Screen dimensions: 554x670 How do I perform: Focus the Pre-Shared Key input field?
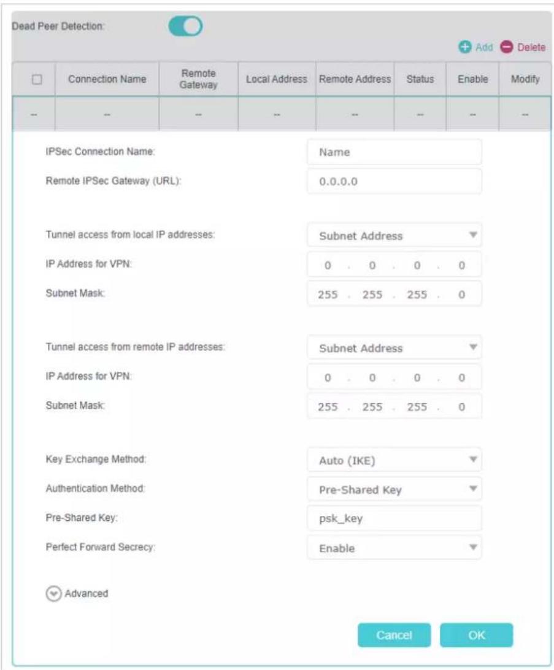tap(394, 518)
